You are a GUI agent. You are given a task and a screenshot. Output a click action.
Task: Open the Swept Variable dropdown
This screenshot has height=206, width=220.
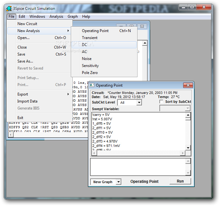[188, 108]
